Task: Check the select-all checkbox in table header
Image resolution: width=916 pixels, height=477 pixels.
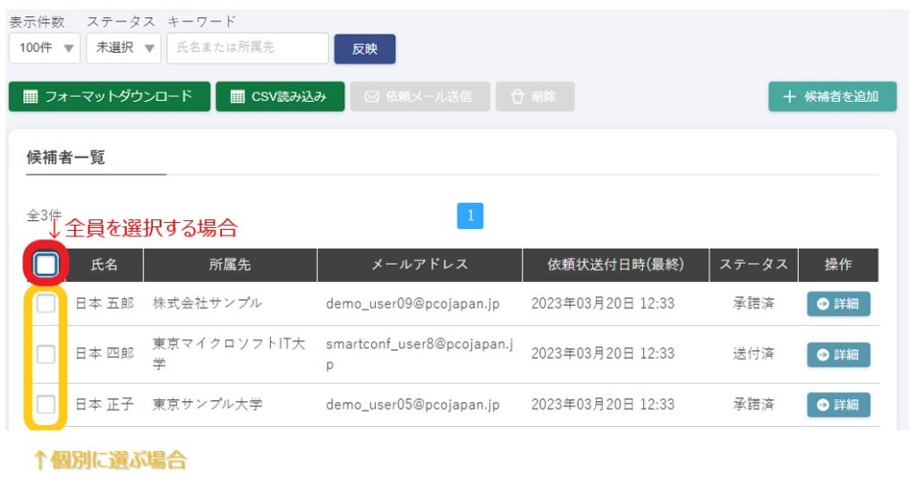Action: pyautogui.click(x=46, y=265)
